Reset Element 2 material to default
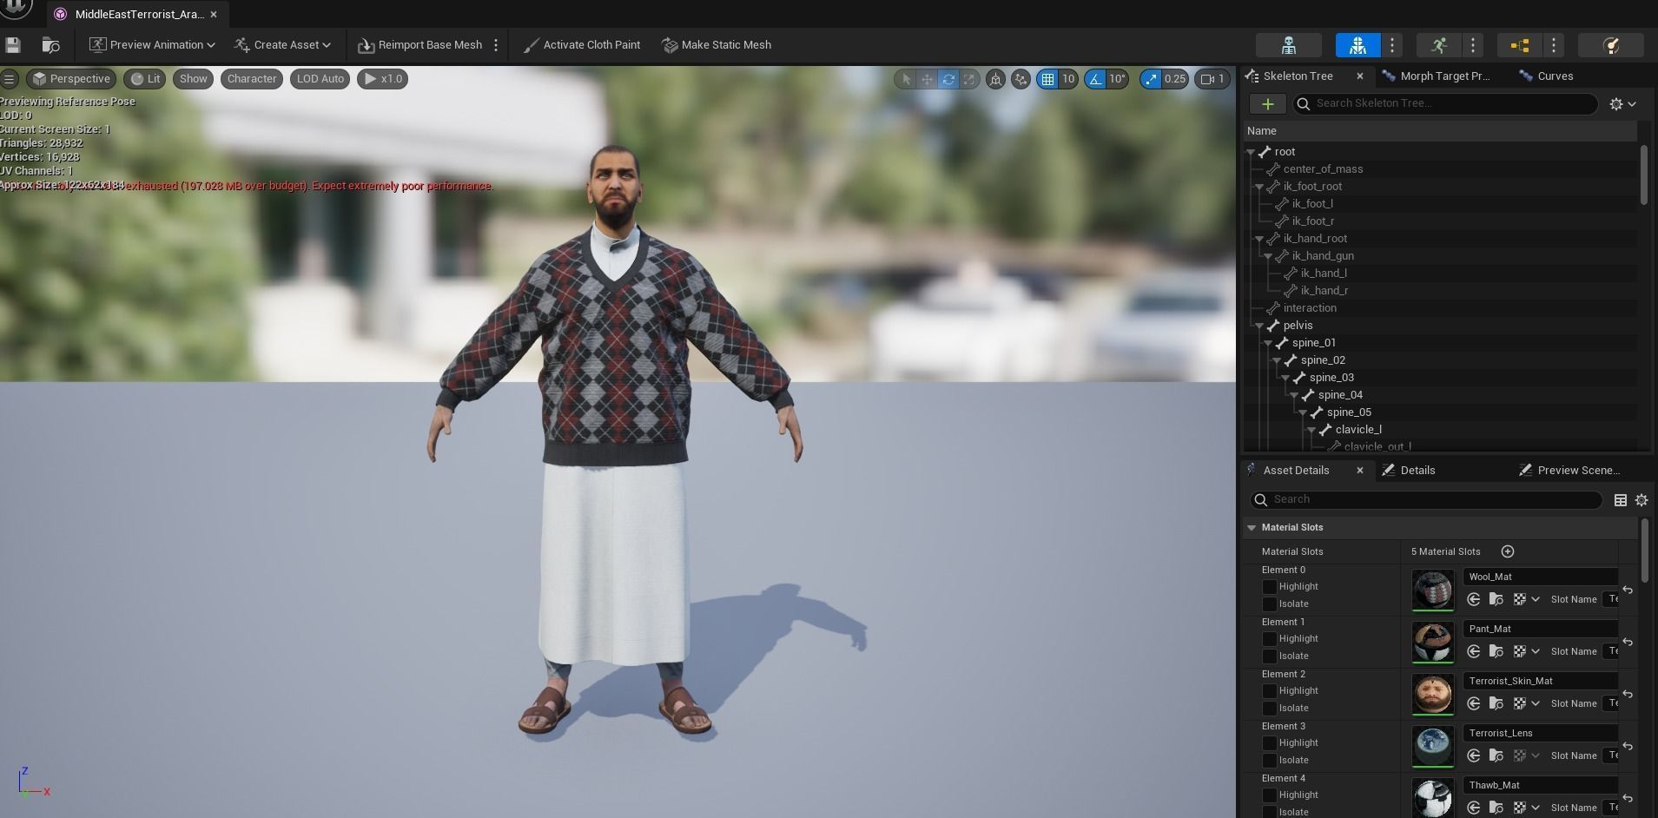The width and height of the screenshot is (1658, 818). point(1628,695)
